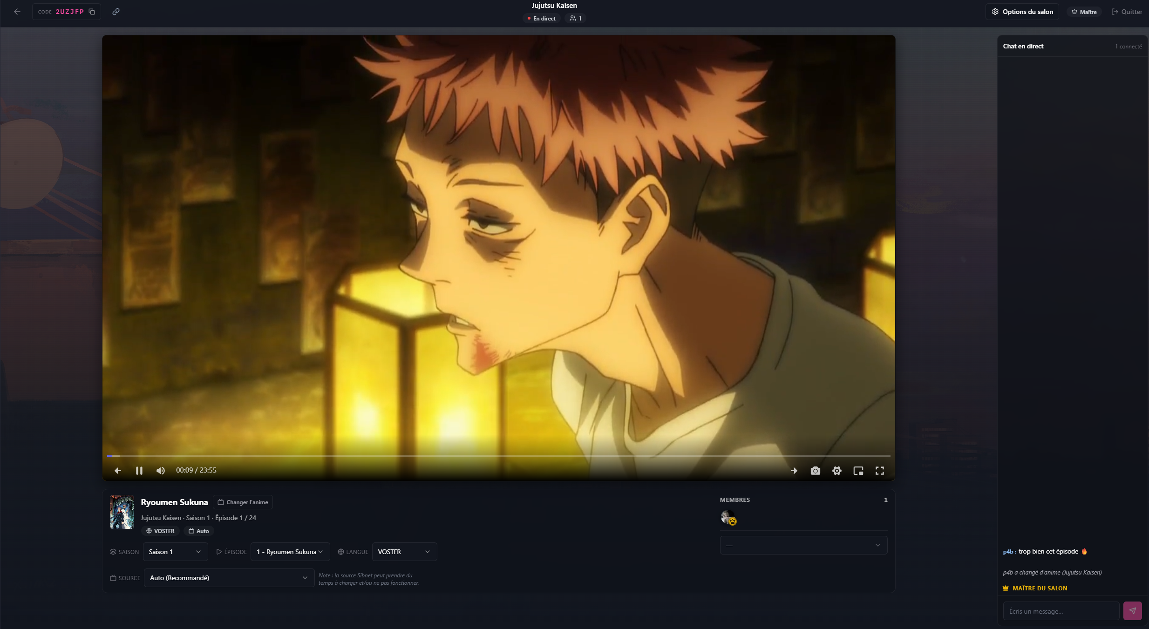1149x629 pixels.
Task: Open the episode selector dropdown
Action: point(290,552)
